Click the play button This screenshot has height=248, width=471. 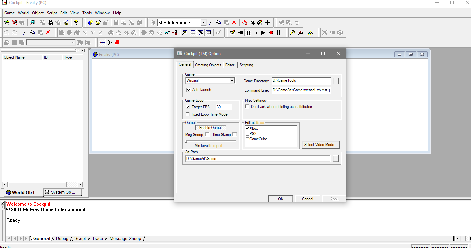click(263, 33)
